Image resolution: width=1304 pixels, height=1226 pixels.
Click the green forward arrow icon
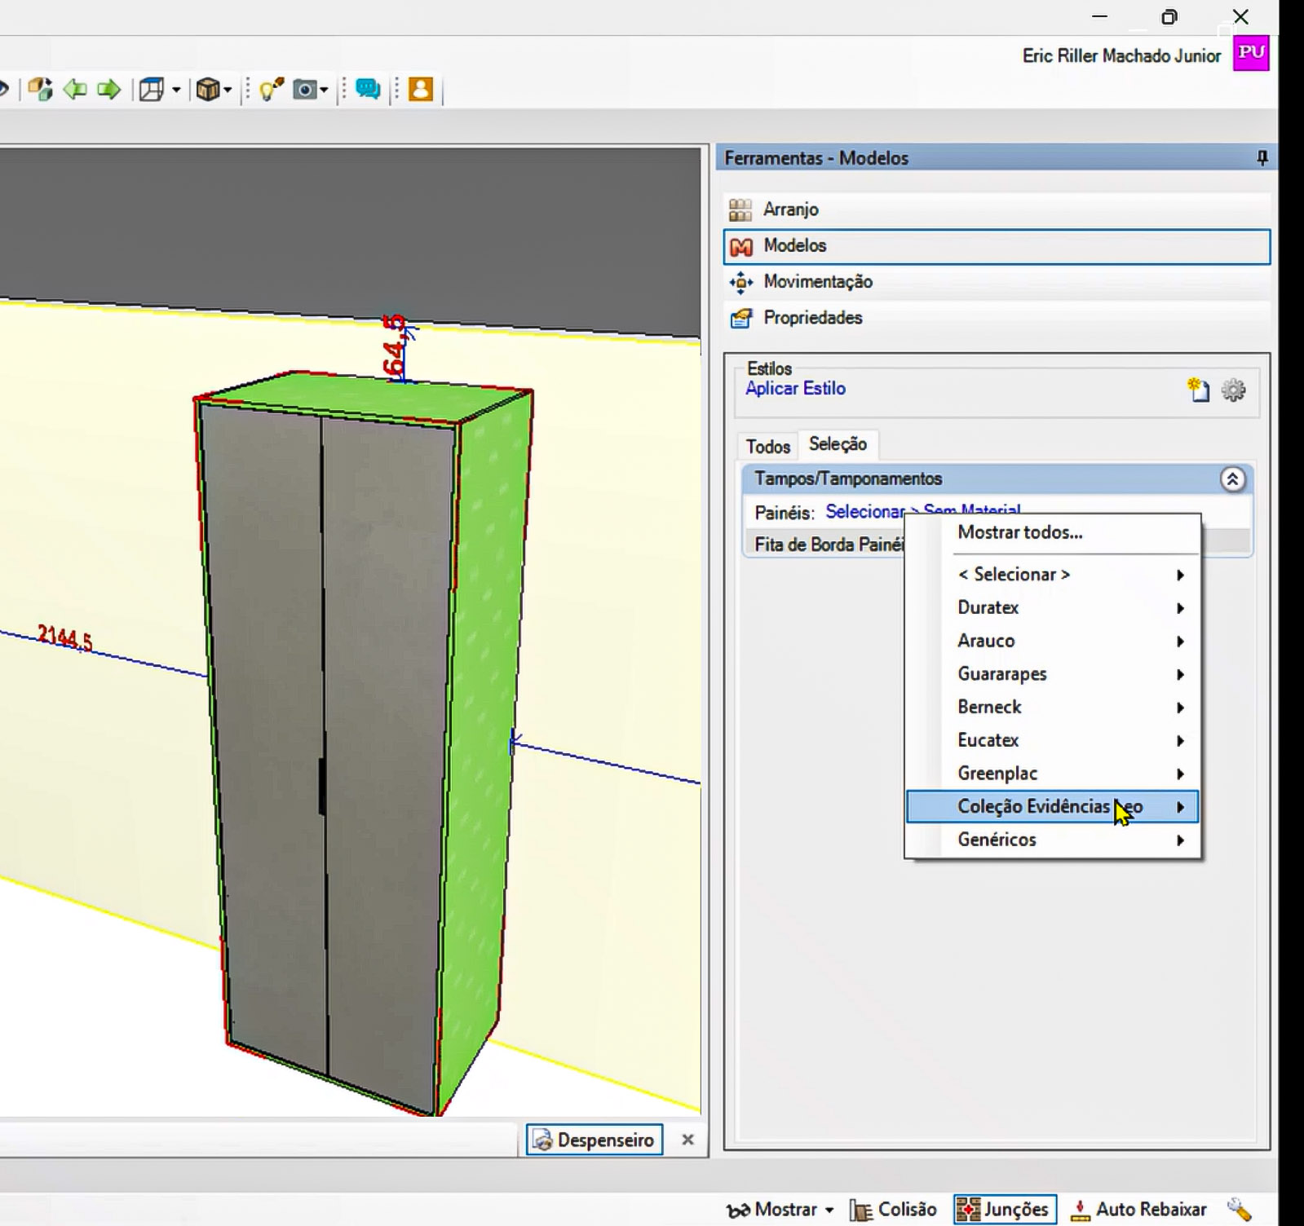pos(108,89)
